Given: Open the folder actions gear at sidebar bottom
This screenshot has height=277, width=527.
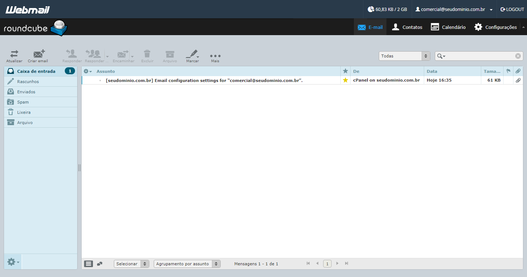Looking at the screenshot, I should pos(13,262).
